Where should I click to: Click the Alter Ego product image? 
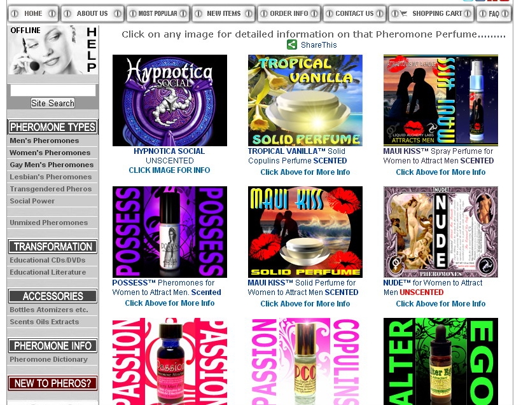pos(440,361)
